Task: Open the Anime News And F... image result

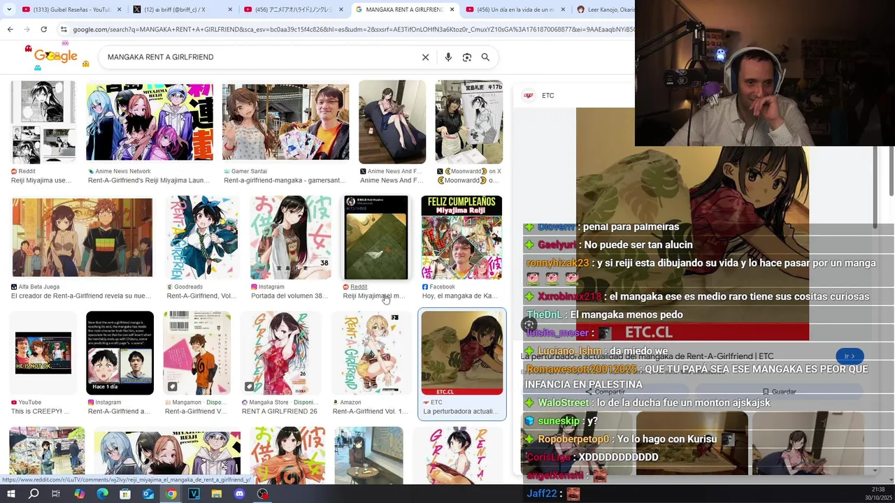Action: click(392, 122)
